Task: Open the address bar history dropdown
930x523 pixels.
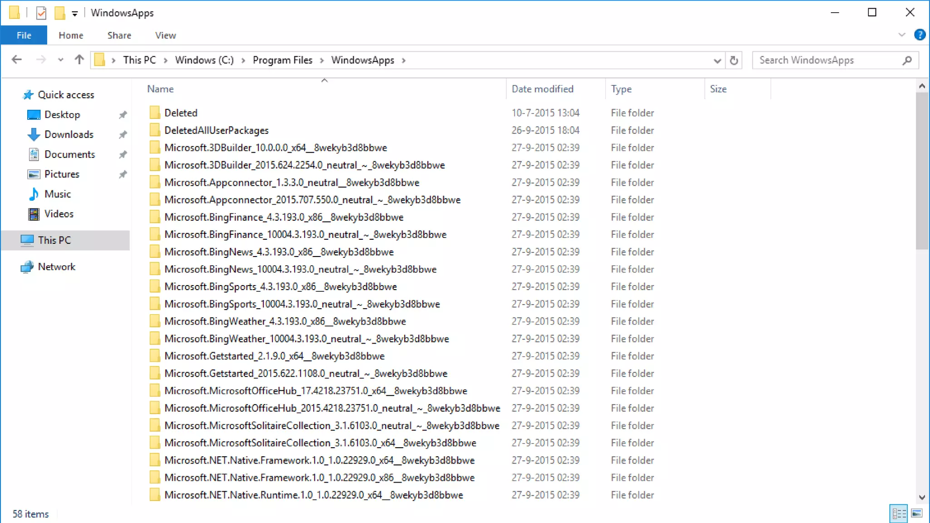Action: click(x=717, y=60)
